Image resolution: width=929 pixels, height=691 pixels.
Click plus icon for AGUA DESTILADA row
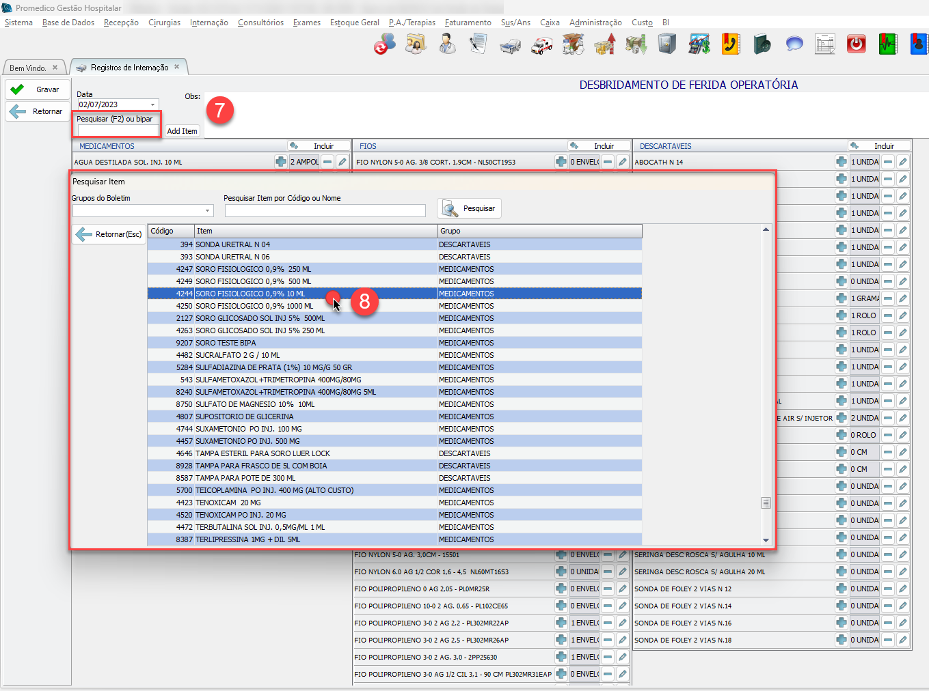click(281, 162)
